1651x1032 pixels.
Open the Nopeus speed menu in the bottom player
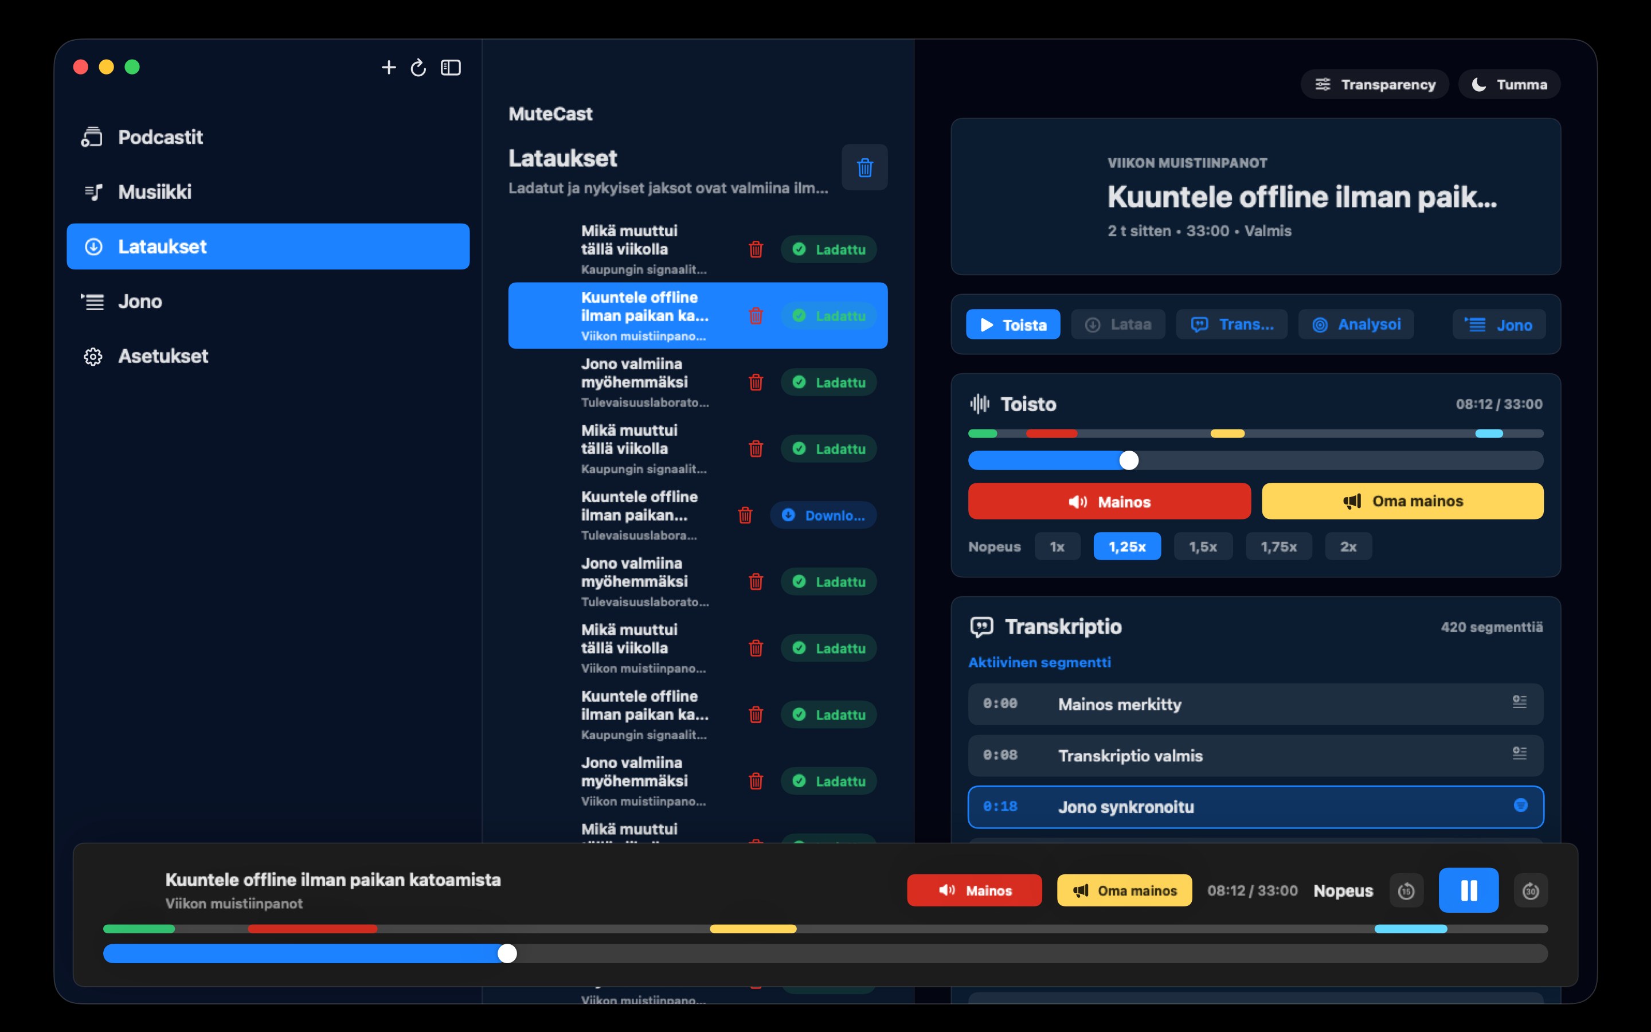(1343, 891)
